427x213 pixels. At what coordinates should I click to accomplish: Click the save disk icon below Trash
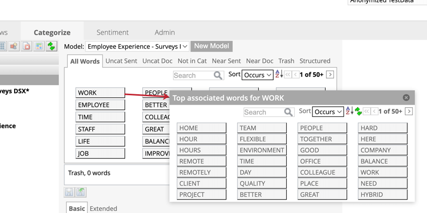point(69,192)
